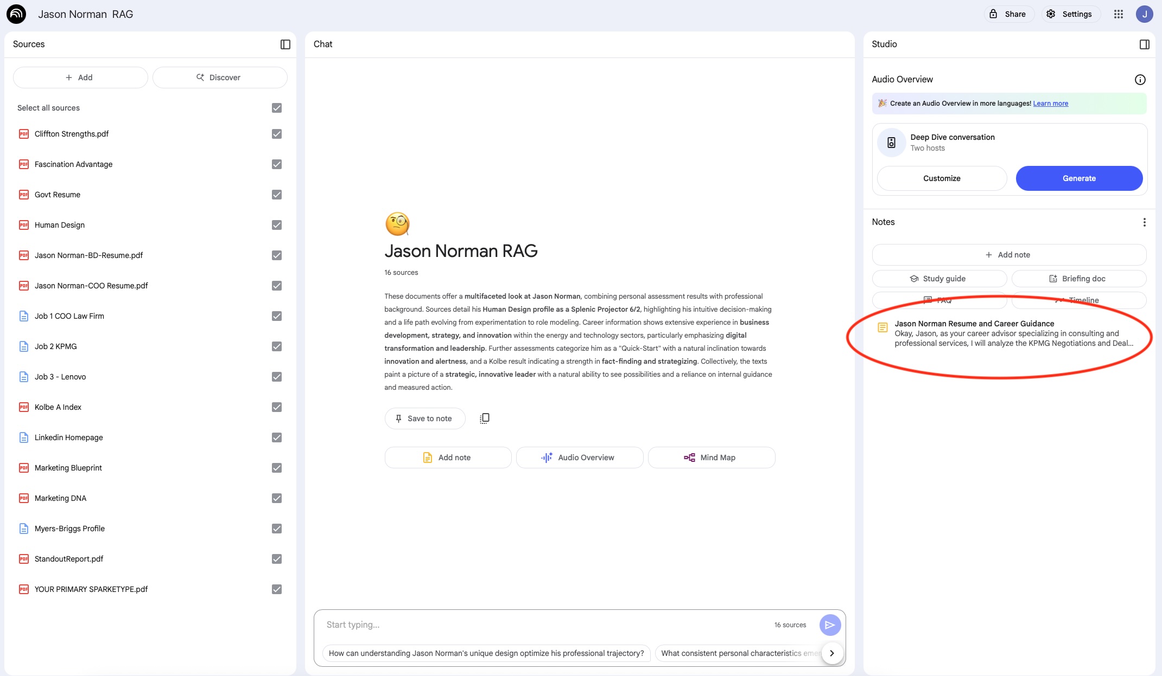Image resolution: width=1162 pixels, height=676 pixels.
Task: Click PDF icon of YOUR PRIMARY SPARKETYPE.pdf
Action: coord(24,589)
